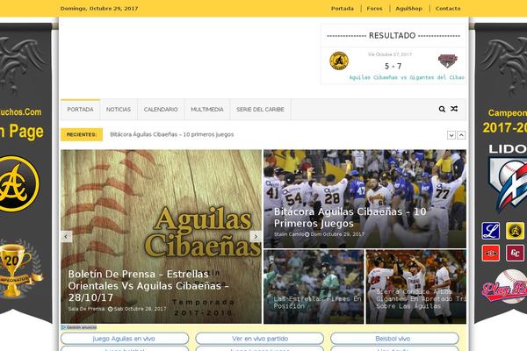Click Portada in the top bar
The width and height of the screenshot is (527, 351).
pyautogui.click(x=343, y=9)
